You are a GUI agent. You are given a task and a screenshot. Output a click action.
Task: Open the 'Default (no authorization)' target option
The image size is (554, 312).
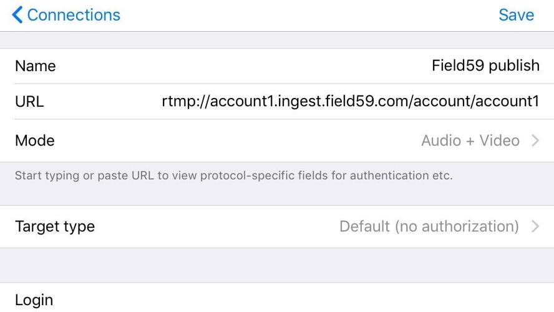coord(429,226)
